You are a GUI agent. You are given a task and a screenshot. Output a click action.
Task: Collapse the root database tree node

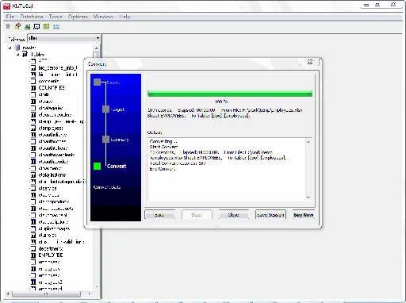click(x=10, y=48)
